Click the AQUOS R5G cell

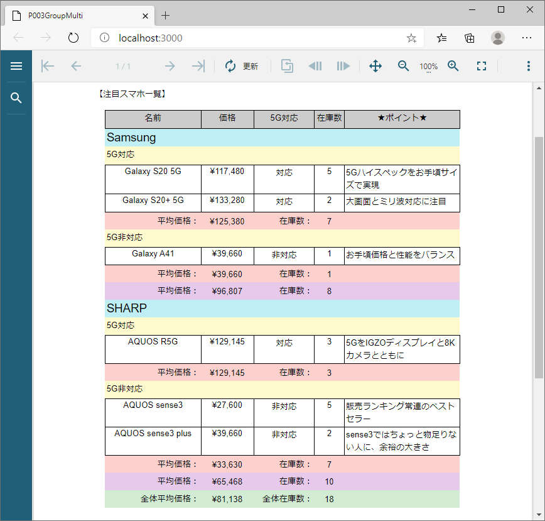(153, 349)
